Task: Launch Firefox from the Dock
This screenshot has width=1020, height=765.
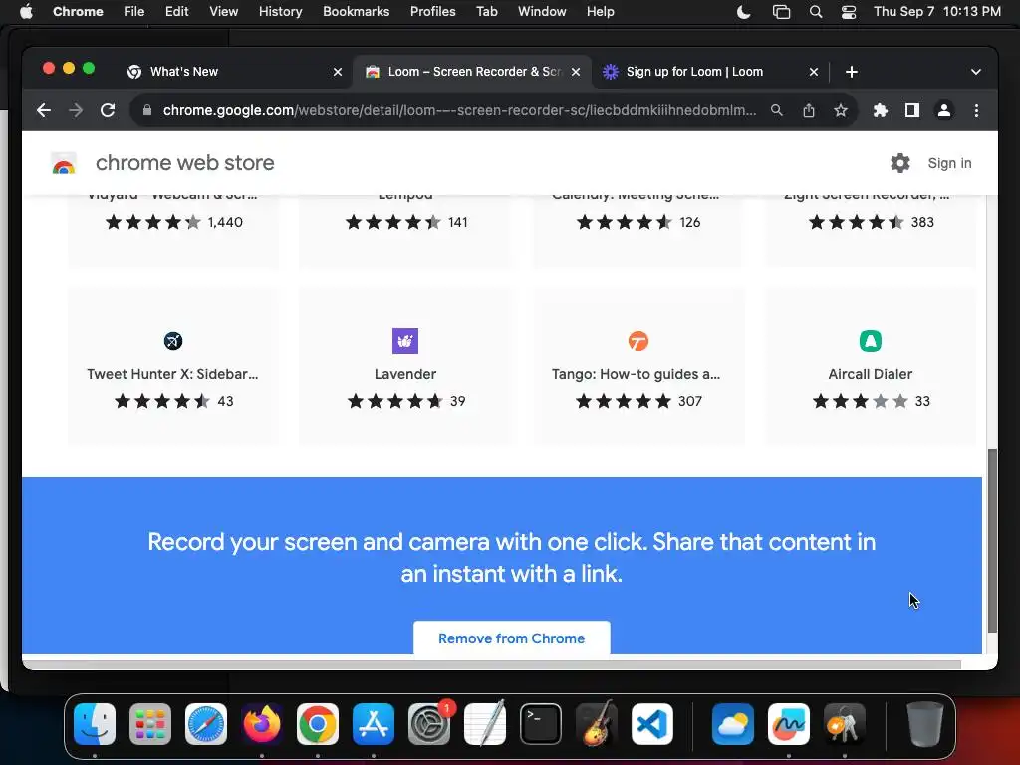Action: tap(262, 724)
